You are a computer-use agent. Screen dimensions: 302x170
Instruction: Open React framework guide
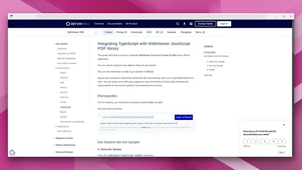click(63, 73)
